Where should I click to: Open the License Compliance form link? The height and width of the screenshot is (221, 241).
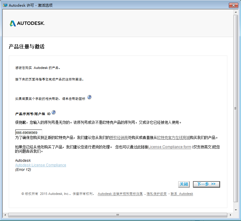point(170,147)
